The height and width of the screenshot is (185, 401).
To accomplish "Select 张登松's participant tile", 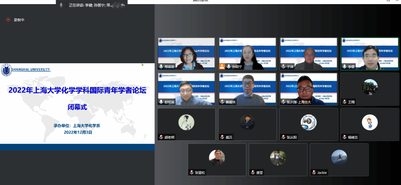I will pos(217,159).
